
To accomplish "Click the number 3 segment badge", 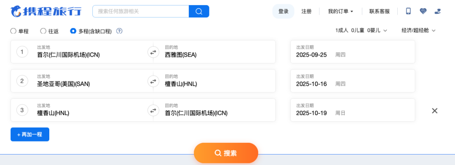I will click(22, 110).
